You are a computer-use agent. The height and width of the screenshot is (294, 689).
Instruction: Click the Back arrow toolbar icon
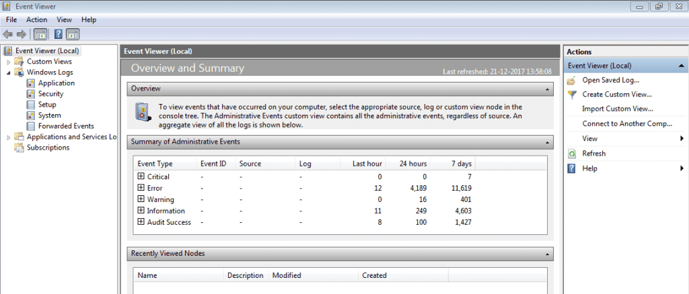pyautogui.click(x=8, y=34)
